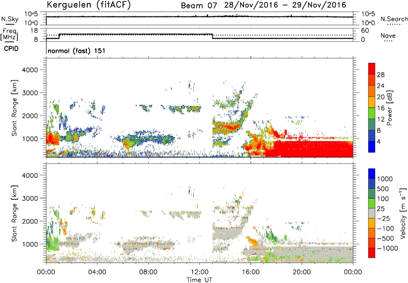
Task: Select the "normal (fast) 151" mode text
Action: pyautogui.click(x=76, y=51)
